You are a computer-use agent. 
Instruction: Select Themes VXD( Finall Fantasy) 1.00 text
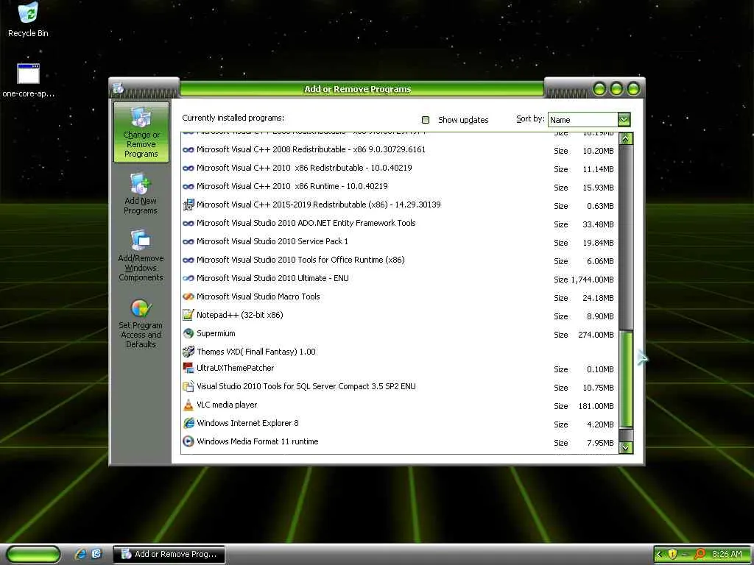pos(256,352)
